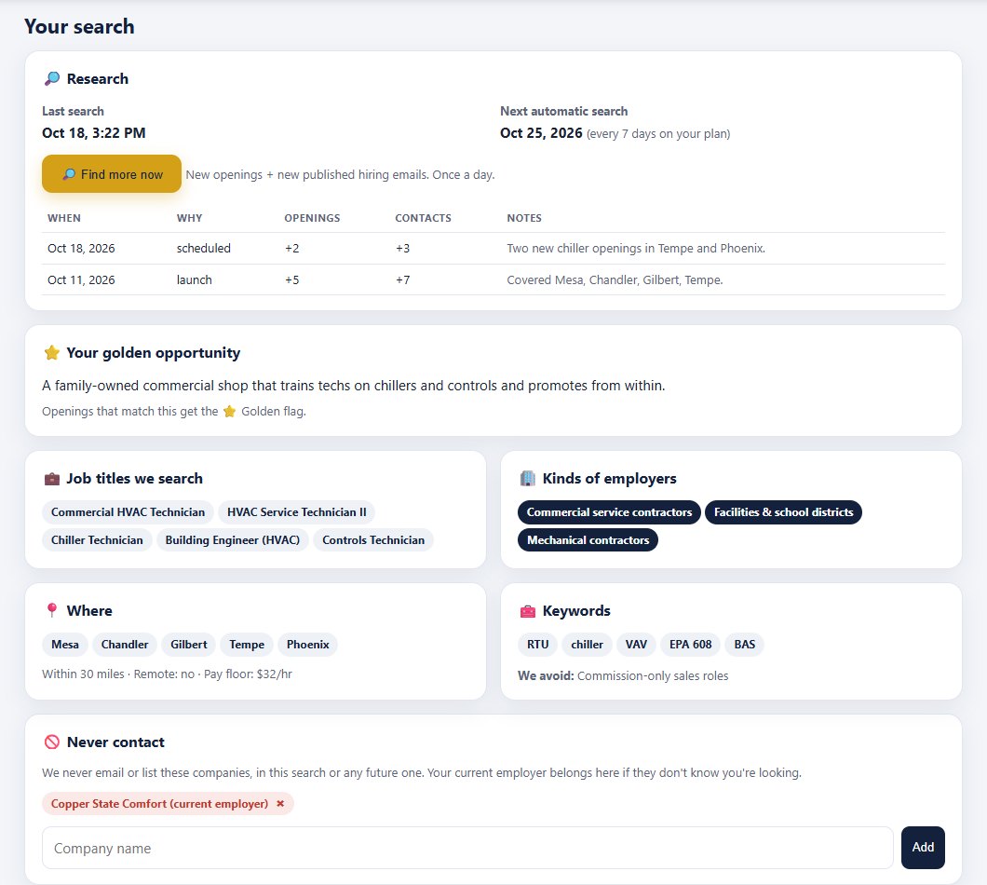Screen dimensions: 987x885
Task: Click the OPENINGS column header
Action: pos(312,218)
